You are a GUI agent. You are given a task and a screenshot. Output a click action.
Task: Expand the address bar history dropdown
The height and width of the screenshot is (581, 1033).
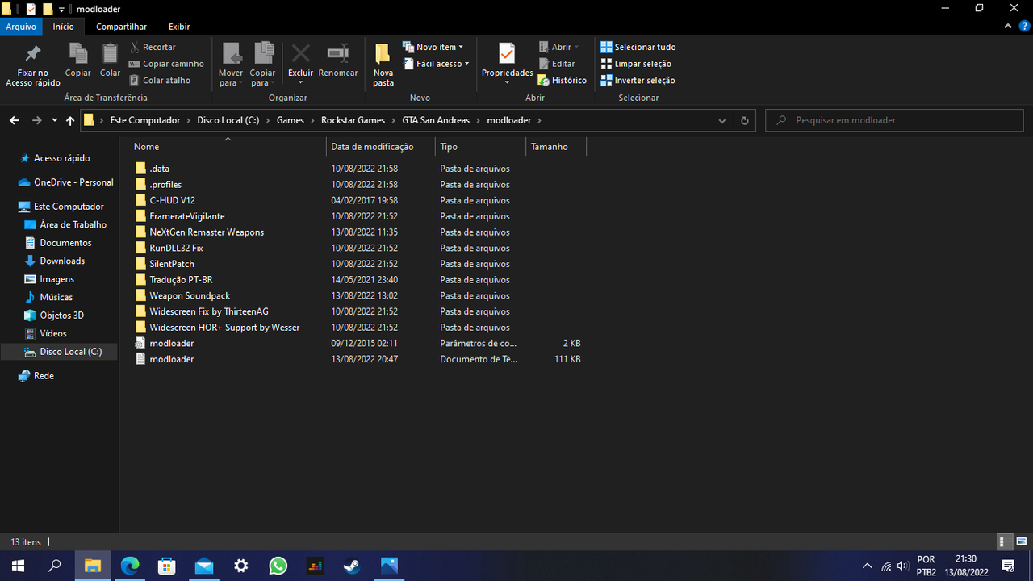[x=722, y=120]
